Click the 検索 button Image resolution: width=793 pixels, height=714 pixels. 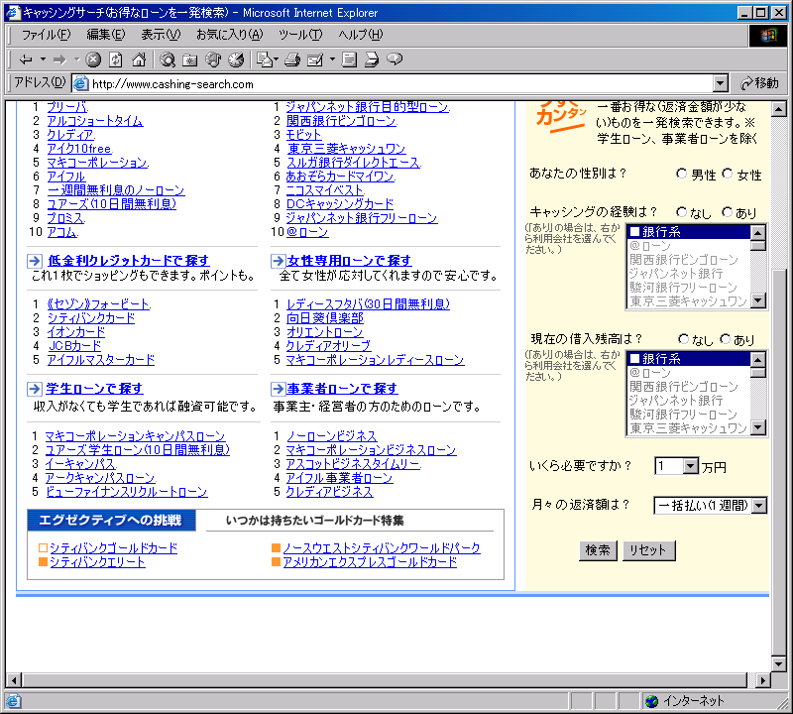coord(598,550)
